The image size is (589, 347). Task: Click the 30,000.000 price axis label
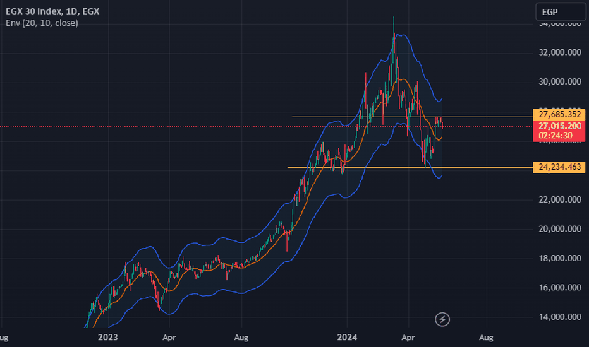(x=560, y=82)
